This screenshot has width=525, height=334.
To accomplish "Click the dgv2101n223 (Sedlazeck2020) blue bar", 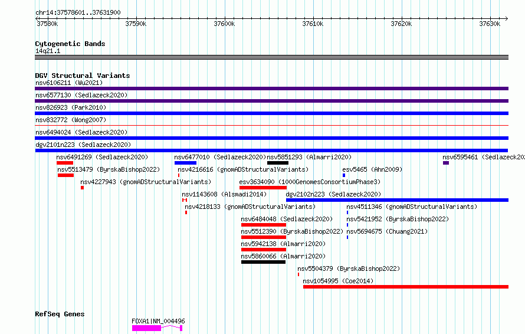I will point(271,150).
